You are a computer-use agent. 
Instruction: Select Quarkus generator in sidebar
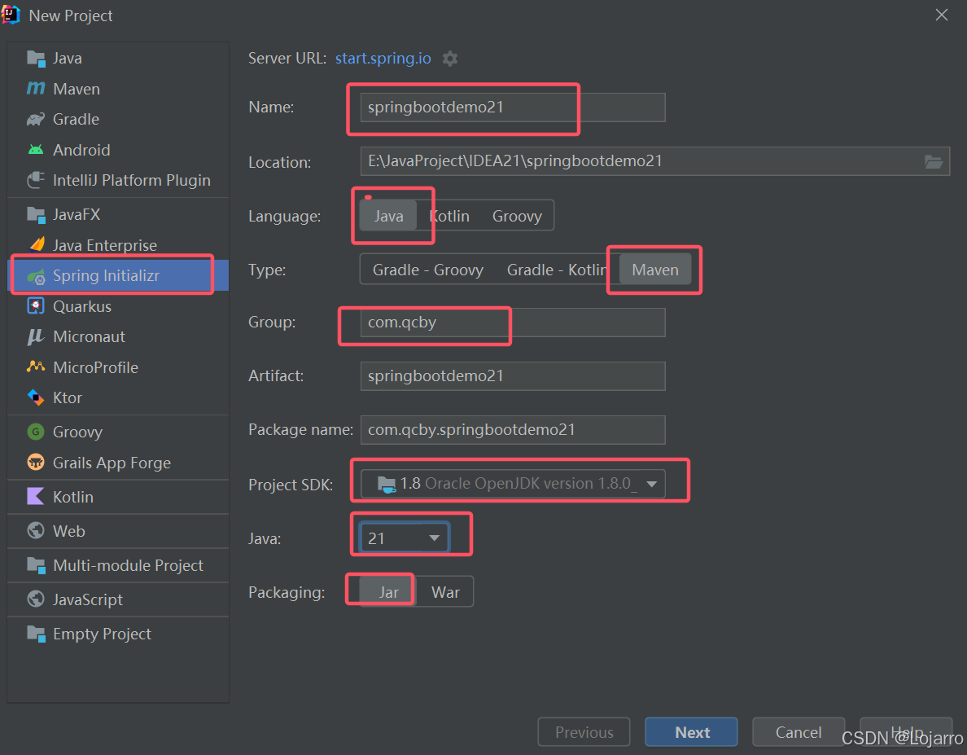tap(118, 306)
